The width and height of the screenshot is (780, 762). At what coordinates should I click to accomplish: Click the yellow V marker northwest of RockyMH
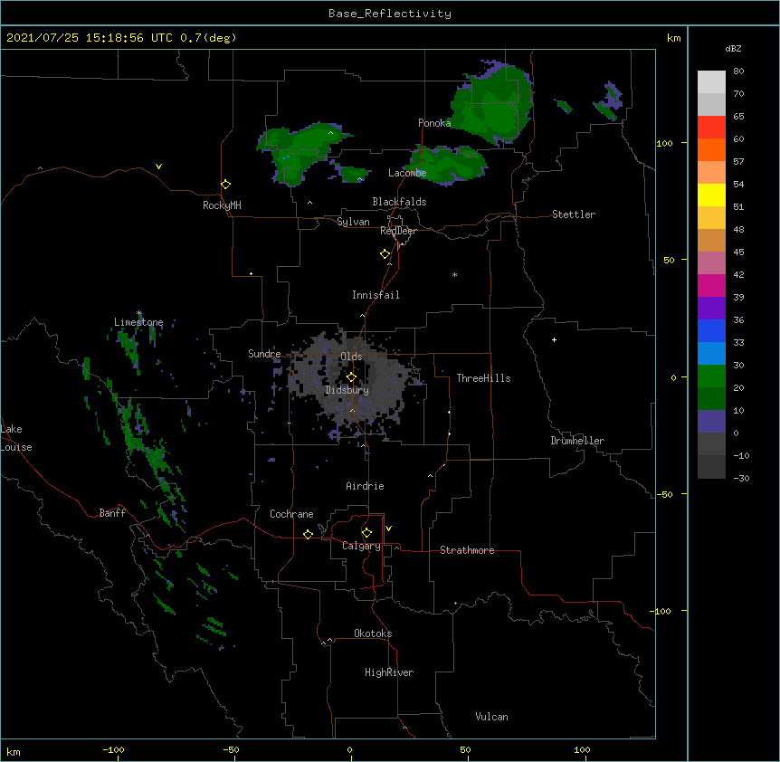[x=158, y=167]
